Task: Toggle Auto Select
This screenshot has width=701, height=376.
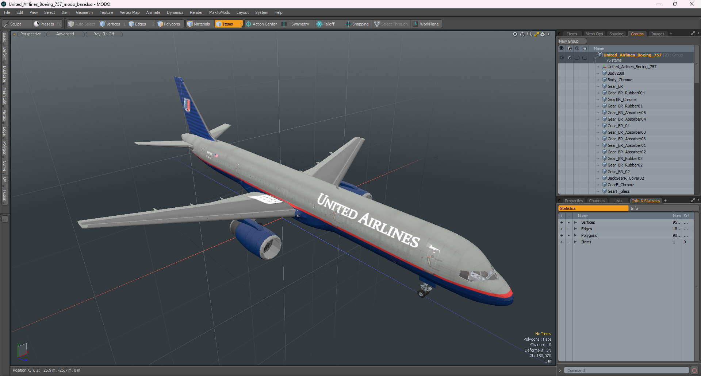Action: [x=82, y=24]
